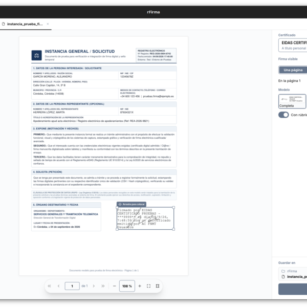The image size is (307, 307).
Task: Click the fit-to-screen icon
Action: coord(148,286)
